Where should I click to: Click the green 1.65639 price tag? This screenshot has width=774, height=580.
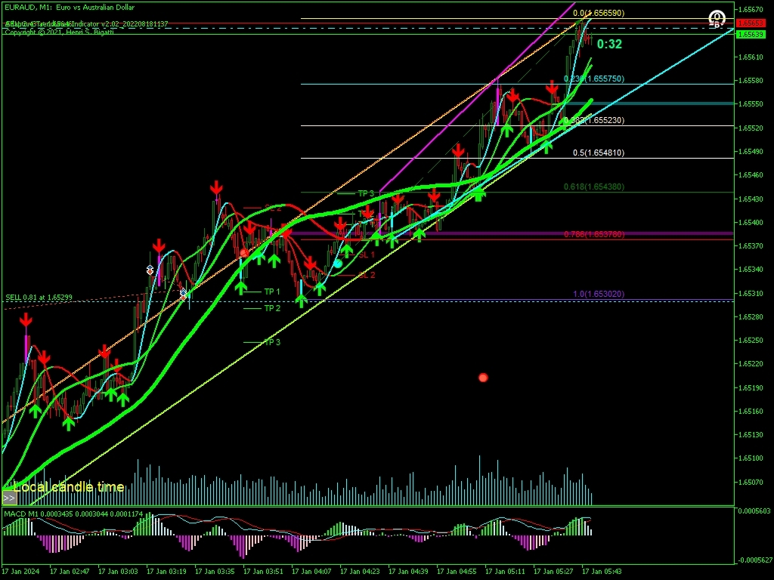[x=751, y=35]
